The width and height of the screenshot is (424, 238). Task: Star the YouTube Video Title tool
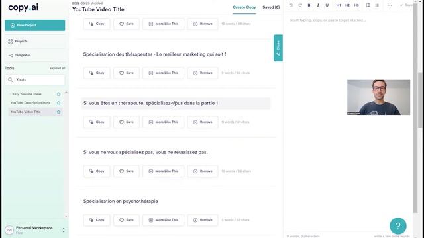(x=59, y=112)
